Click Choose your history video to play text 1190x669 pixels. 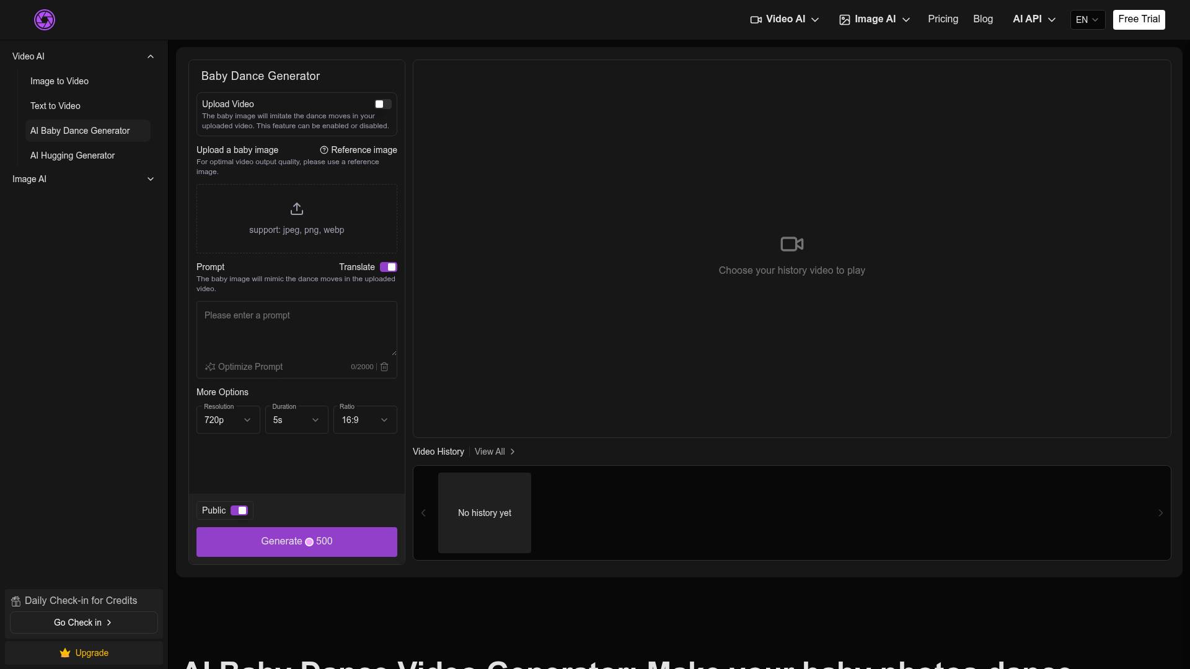coord(792,271)
